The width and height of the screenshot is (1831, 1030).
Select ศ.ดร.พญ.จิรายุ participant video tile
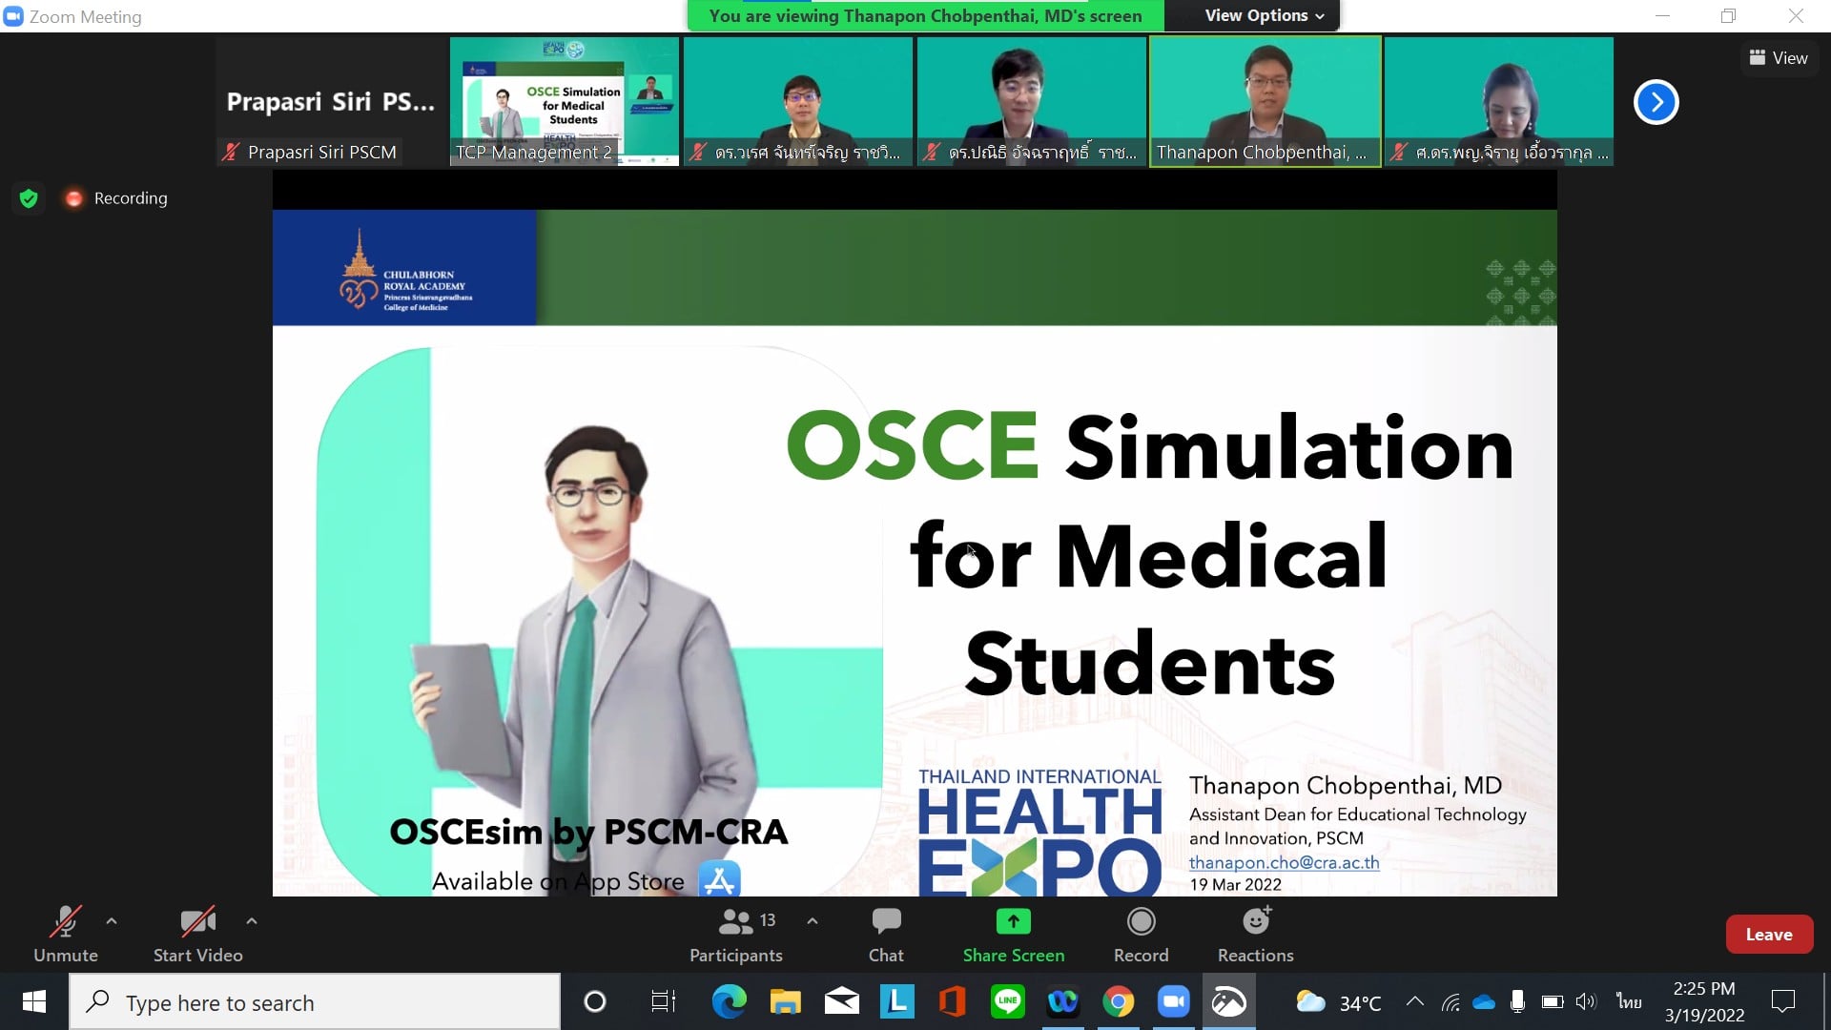[x=1499, y=102]
